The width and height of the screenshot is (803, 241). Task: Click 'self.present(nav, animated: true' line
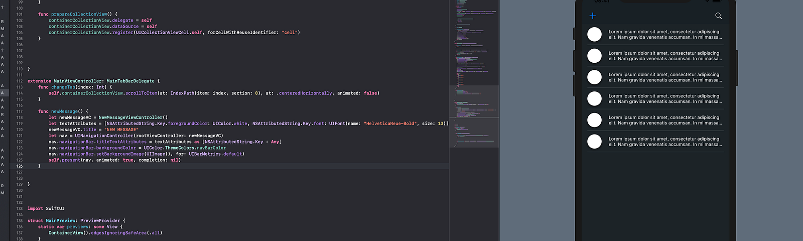click(114, 160)
